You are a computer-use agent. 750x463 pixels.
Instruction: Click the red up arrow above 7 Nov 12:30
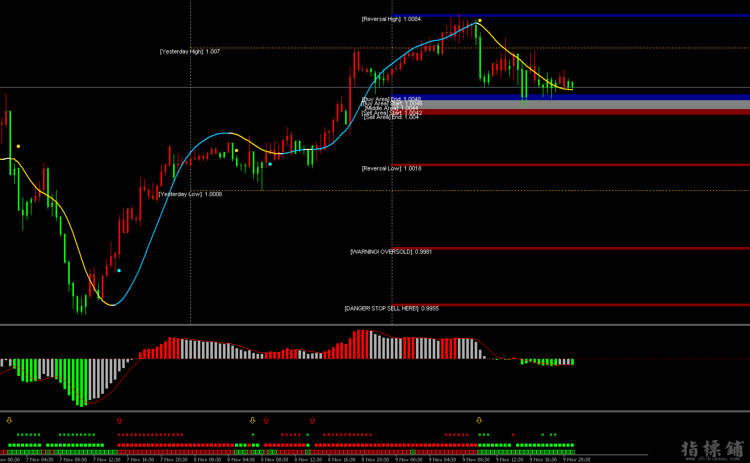click(x=119, y=421)
